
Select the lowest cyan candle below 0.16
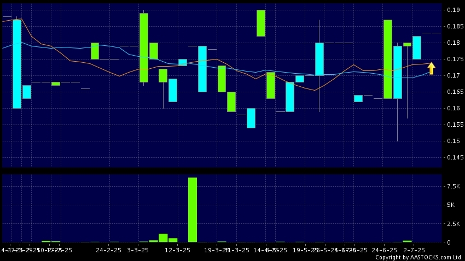point(251,118)
